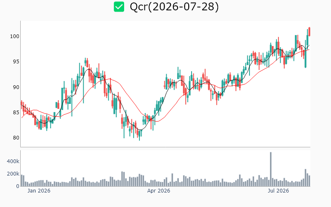This screenshot has width=331, height=207.
Task: Click the Apr 2026 date label
Action: (158, 191)
